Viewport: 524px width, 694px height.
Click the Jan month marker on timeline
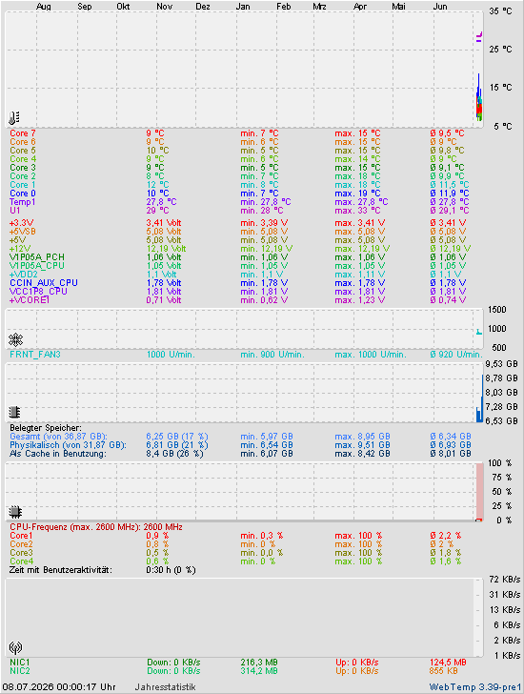pyautogui.click(x=243, y=6)
